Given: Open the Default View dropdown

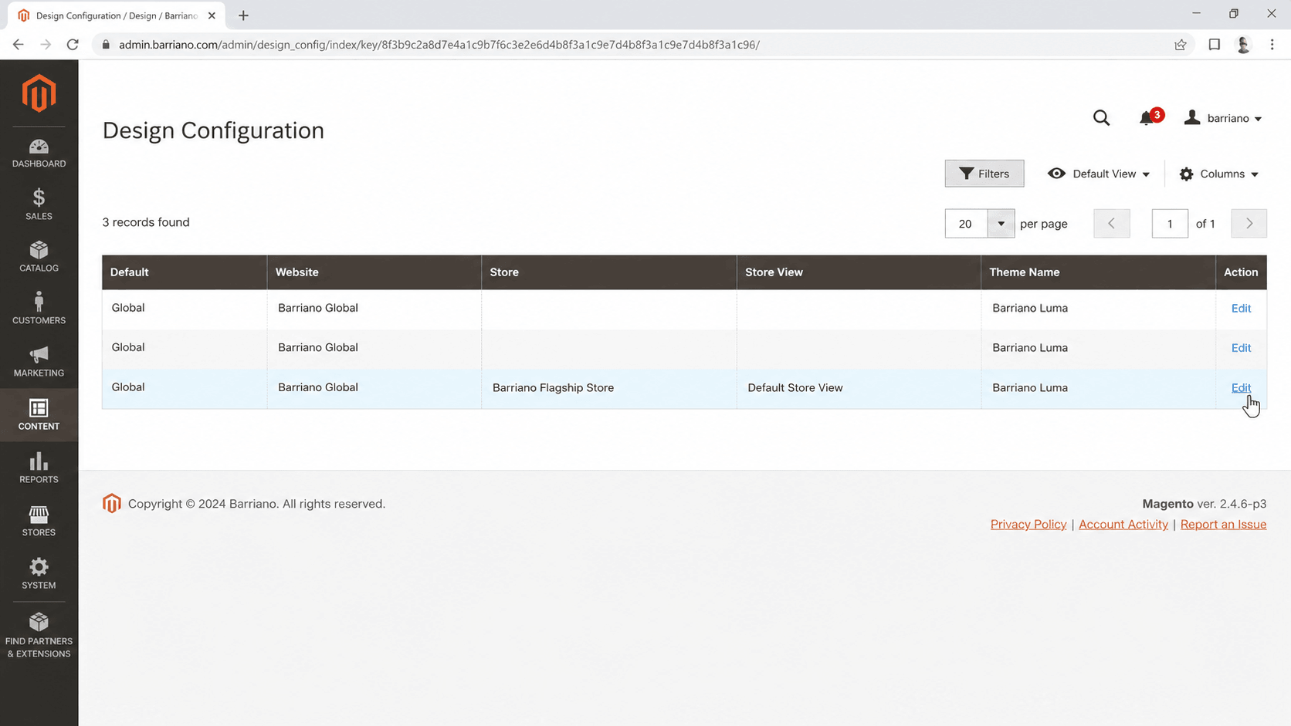Looking at the screenshot, I should (1099, 174).
